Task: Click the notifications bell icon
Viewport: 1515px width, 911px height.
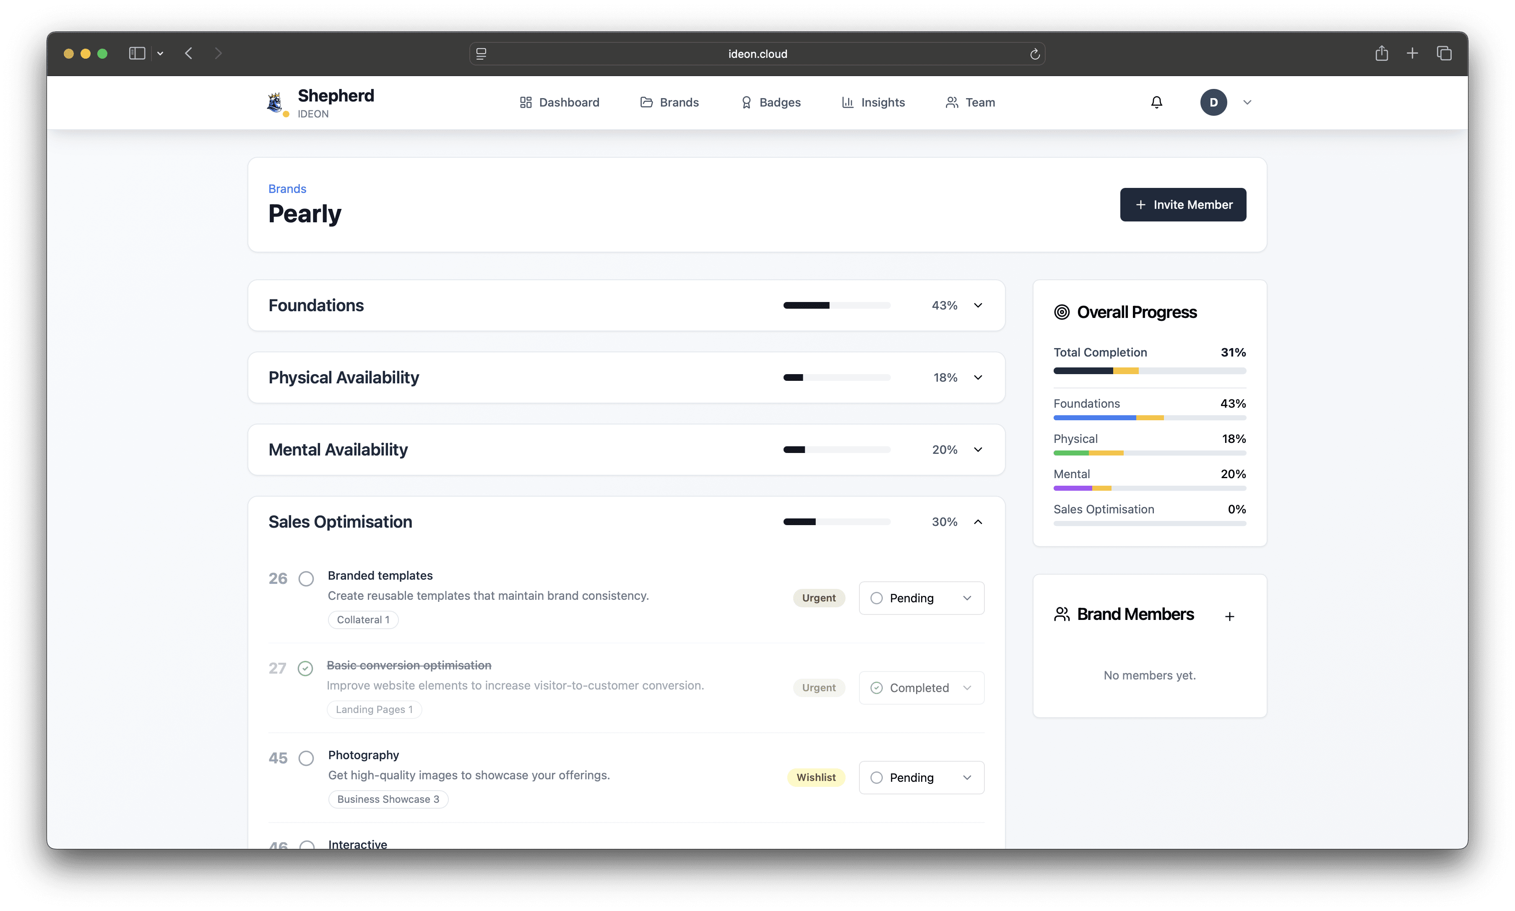Action: 1156,102
